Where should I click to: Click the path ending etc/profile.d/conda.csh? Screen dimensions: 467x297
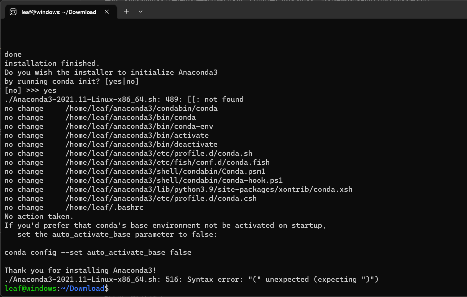coord(161,198)
